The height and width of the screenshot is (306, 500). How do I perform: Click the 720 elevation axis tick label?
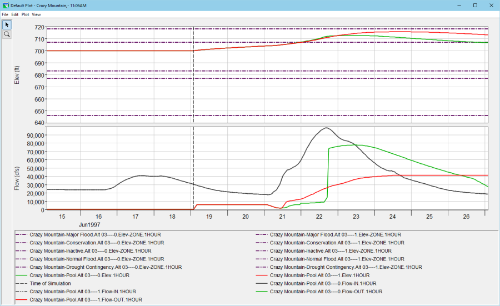point(39,27)
